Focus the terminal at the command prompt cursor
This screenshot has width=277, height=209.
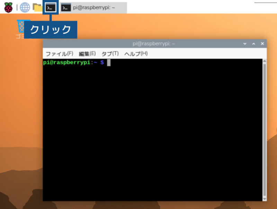(x=109, y=63)
